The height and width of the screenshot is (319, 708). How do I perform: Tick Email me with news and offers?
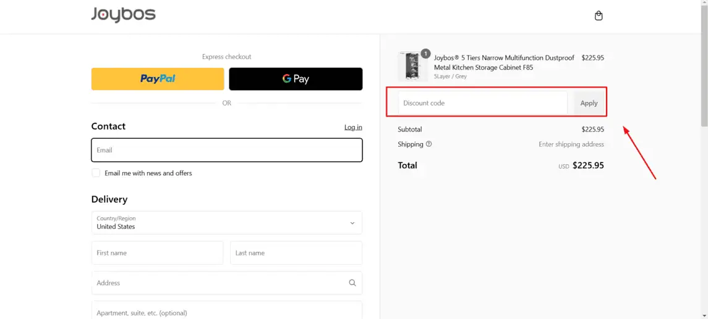pyautogui.click(x=96, y=173)
